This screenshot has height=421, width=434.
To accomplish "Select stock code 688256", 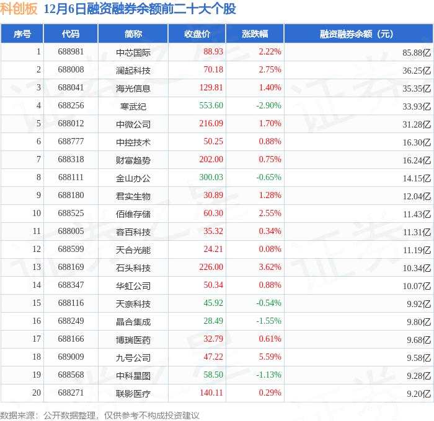I will coord(71,106).
